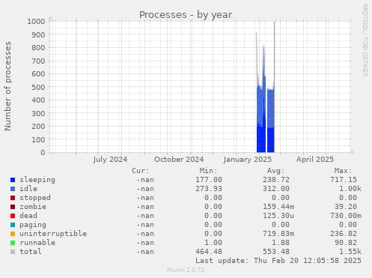Screen dimensions: 372x278
Task: Click the dead legend color swatch
Action: pos(13,216)
